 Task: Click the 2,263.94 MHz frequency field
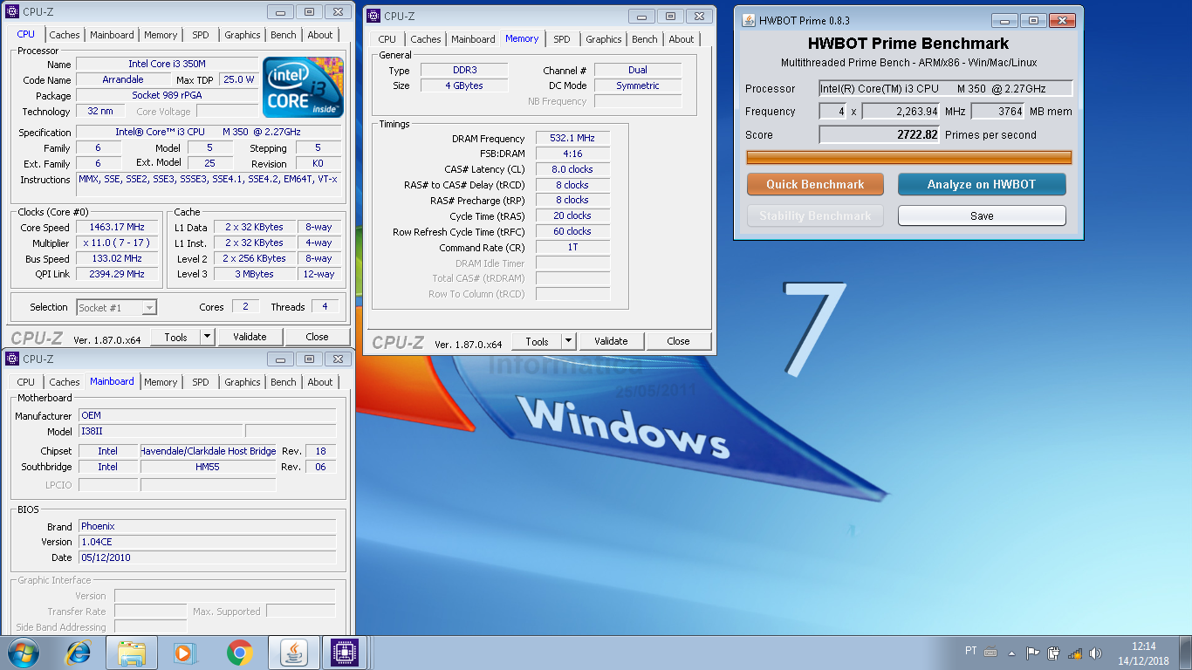901,111
